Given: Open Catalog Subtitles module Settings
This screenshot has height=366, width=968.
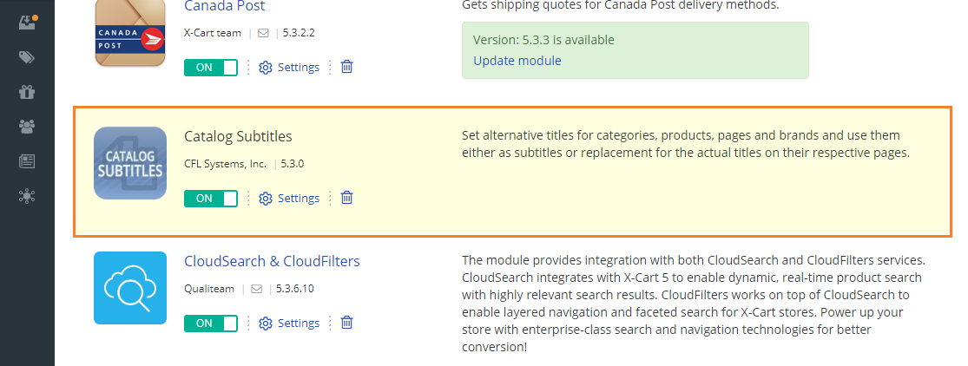Looking at the screenshot, I should (x=289, y=198).
